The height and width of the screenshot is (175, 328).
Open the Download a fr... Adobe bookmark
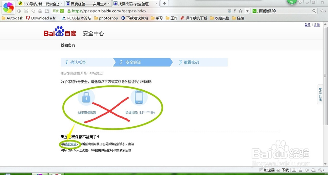click(42, 18)
